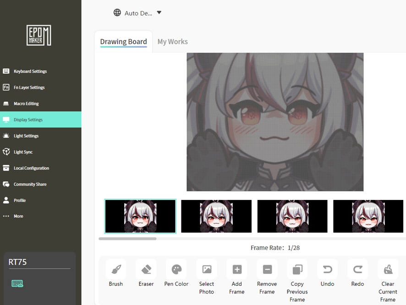The height and width of the screenshot is (305, 406).
Task: Go to Light Sync
Action: pyautogui.click(x=41, y=152)
